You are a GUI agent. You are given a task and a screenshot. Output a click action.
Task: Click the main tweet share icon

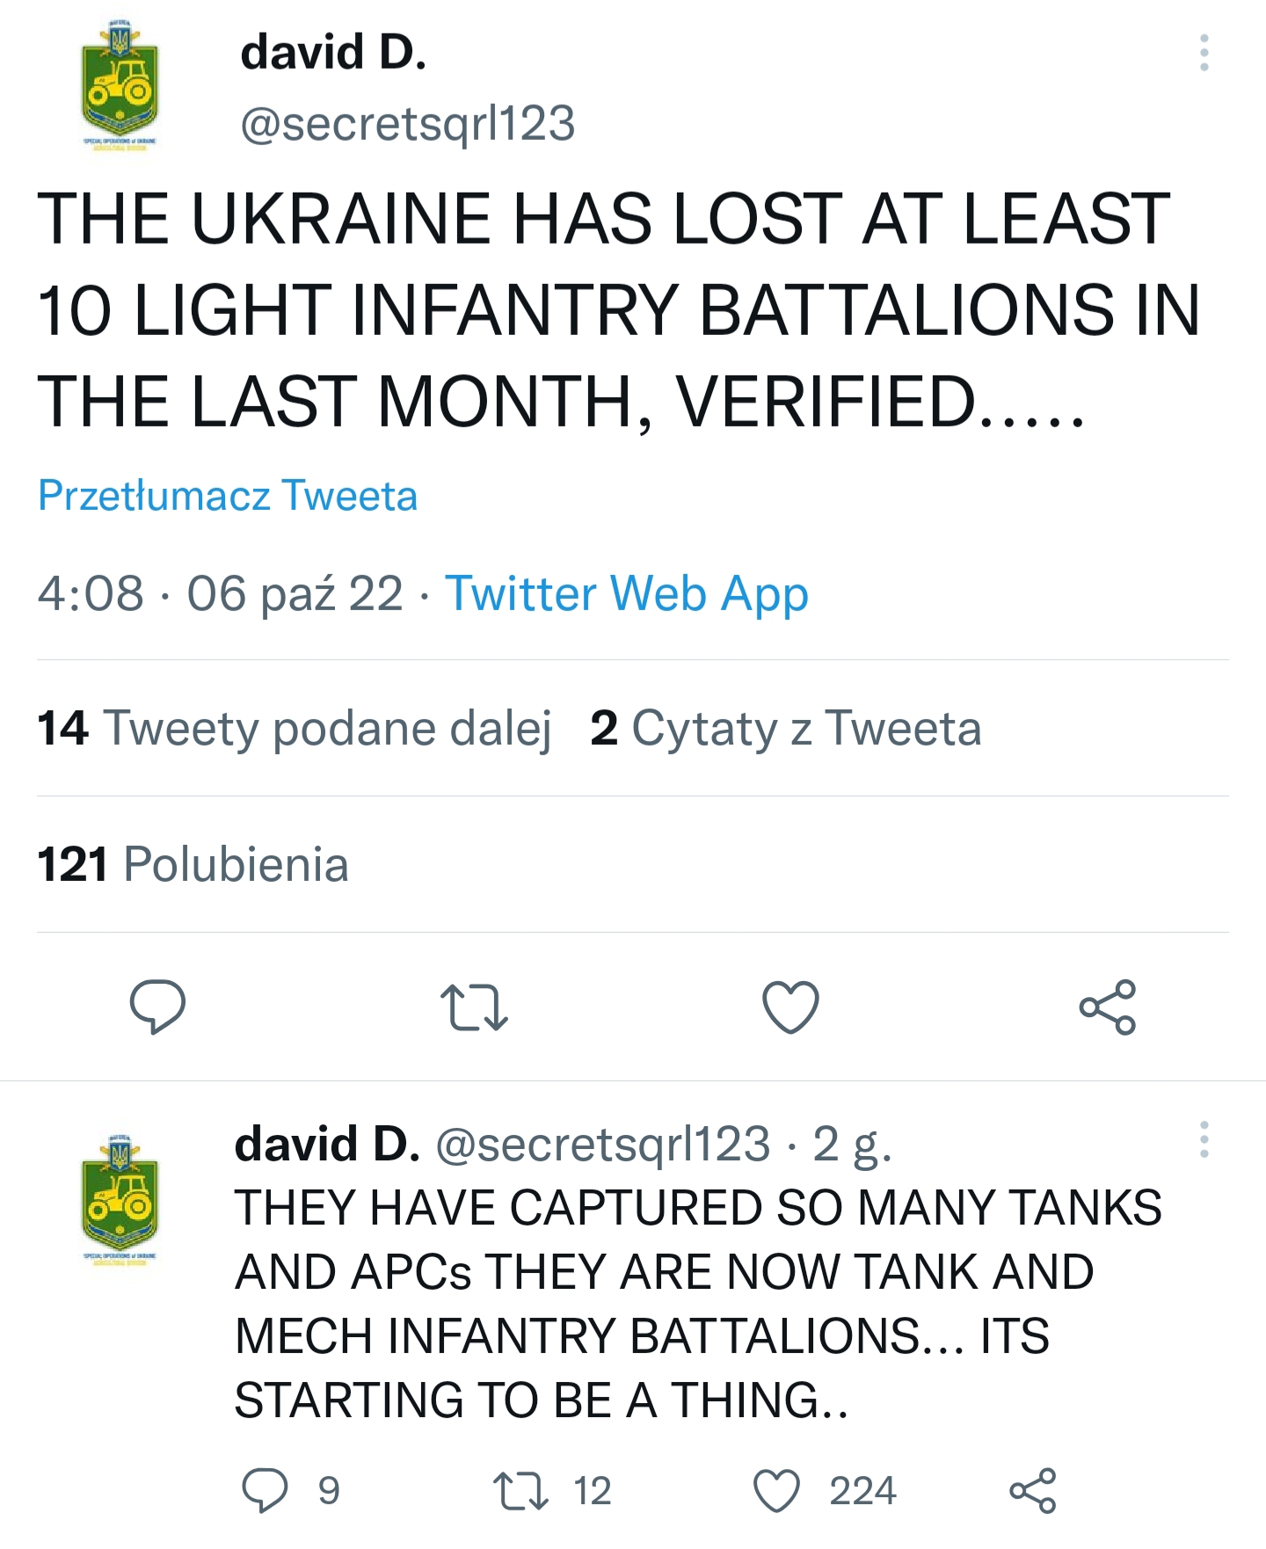pos(1108,1007)
